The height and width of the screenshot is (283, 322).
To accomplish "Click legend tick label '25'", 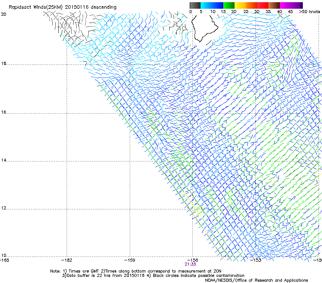I will coord(246,12).
